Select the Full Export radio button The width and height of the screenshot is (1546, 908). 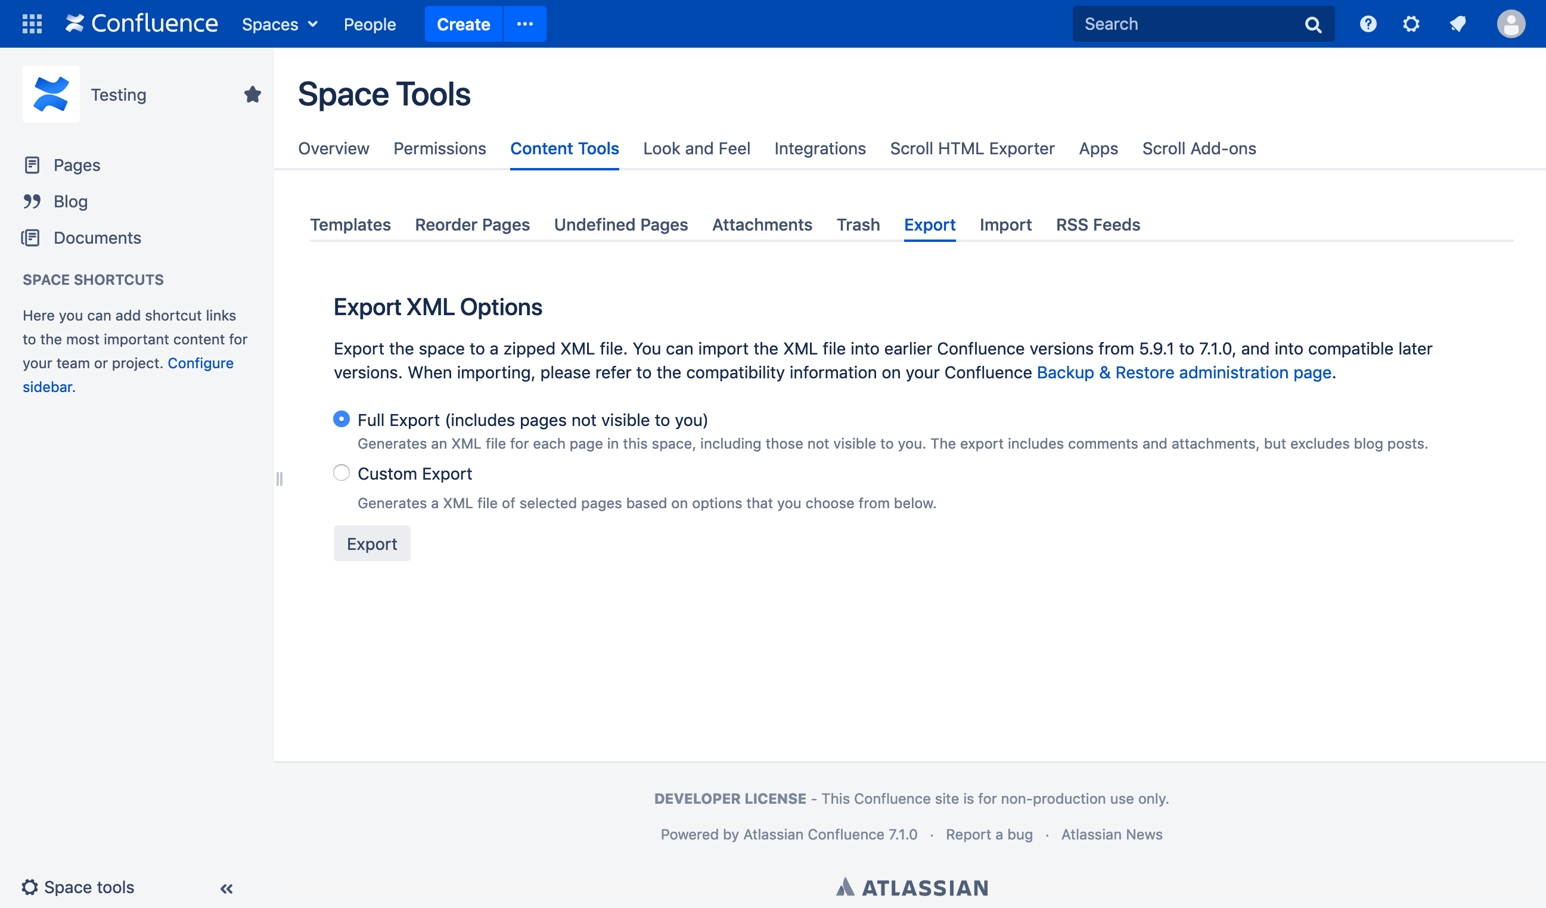click(x=341, y=419)
